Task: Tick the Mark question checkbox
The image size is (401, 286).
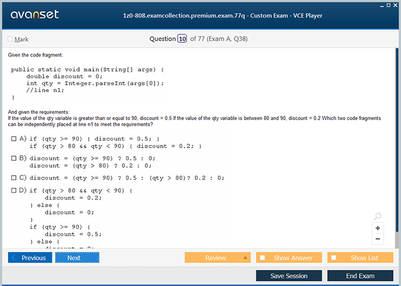Action: (x=10, y=39)
